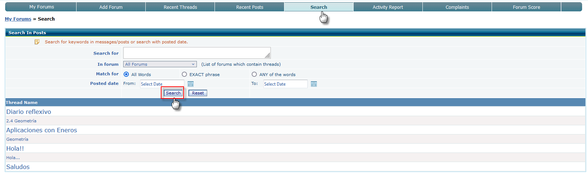Go to the Add Forum tab
The image size is (588, 176).
point(111,7)
